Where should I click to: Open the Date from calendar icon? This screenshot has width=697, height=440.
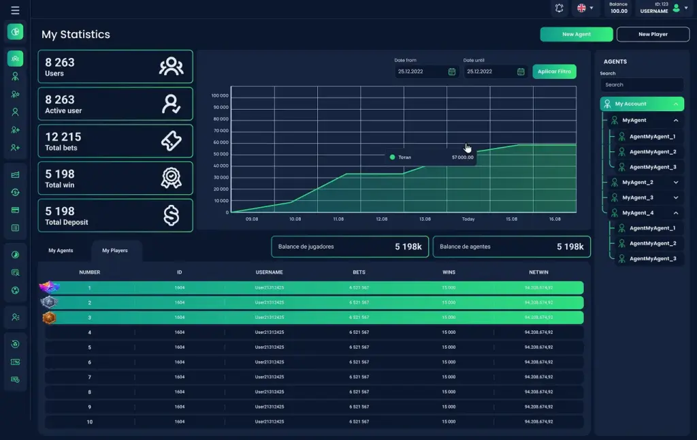point(452,72)
